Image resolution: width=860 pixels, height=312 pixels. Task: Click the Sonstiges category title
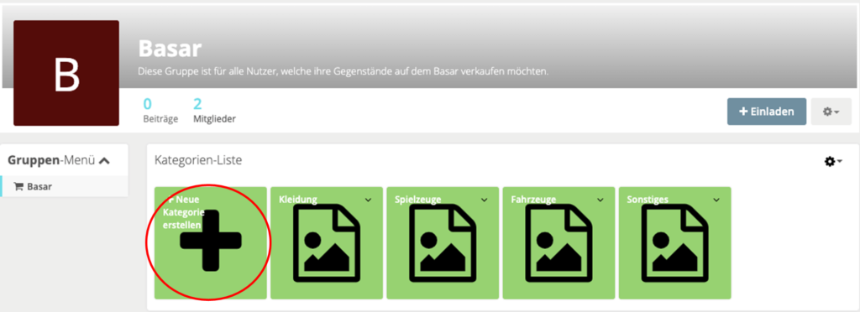tap(648, 200)
